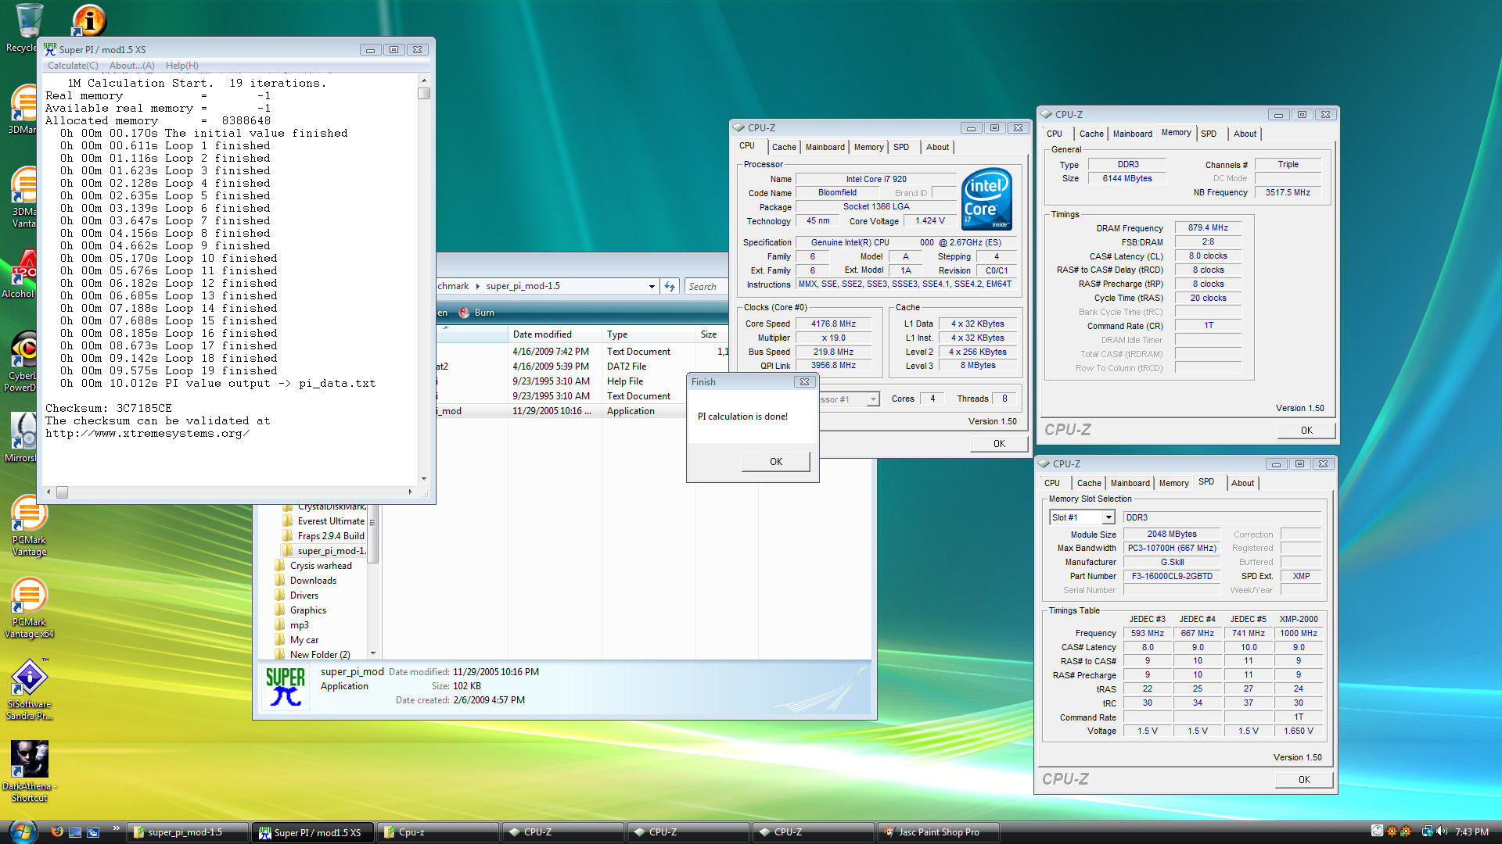
Task: Open the About menu in Super PI
Action: (131, 66)
